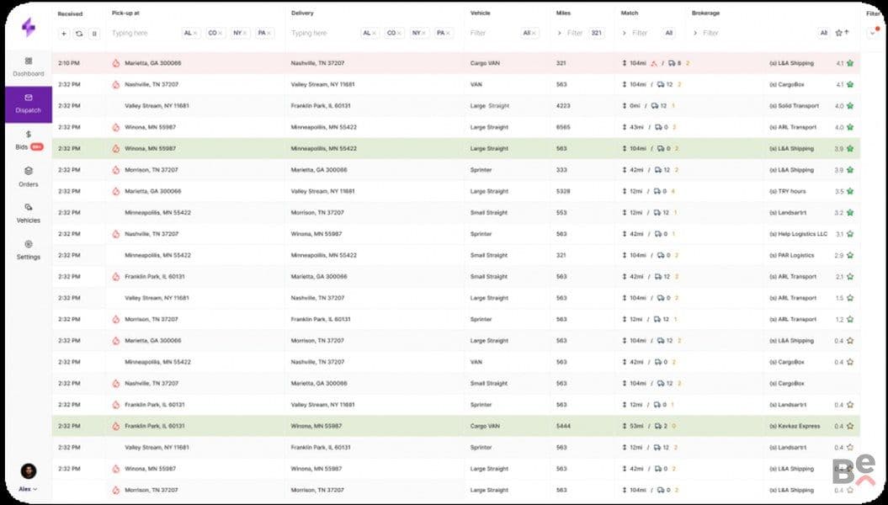Select Dispatch in the sidebar
This screenshot has width=888, height=505.
tap(29, 104)
